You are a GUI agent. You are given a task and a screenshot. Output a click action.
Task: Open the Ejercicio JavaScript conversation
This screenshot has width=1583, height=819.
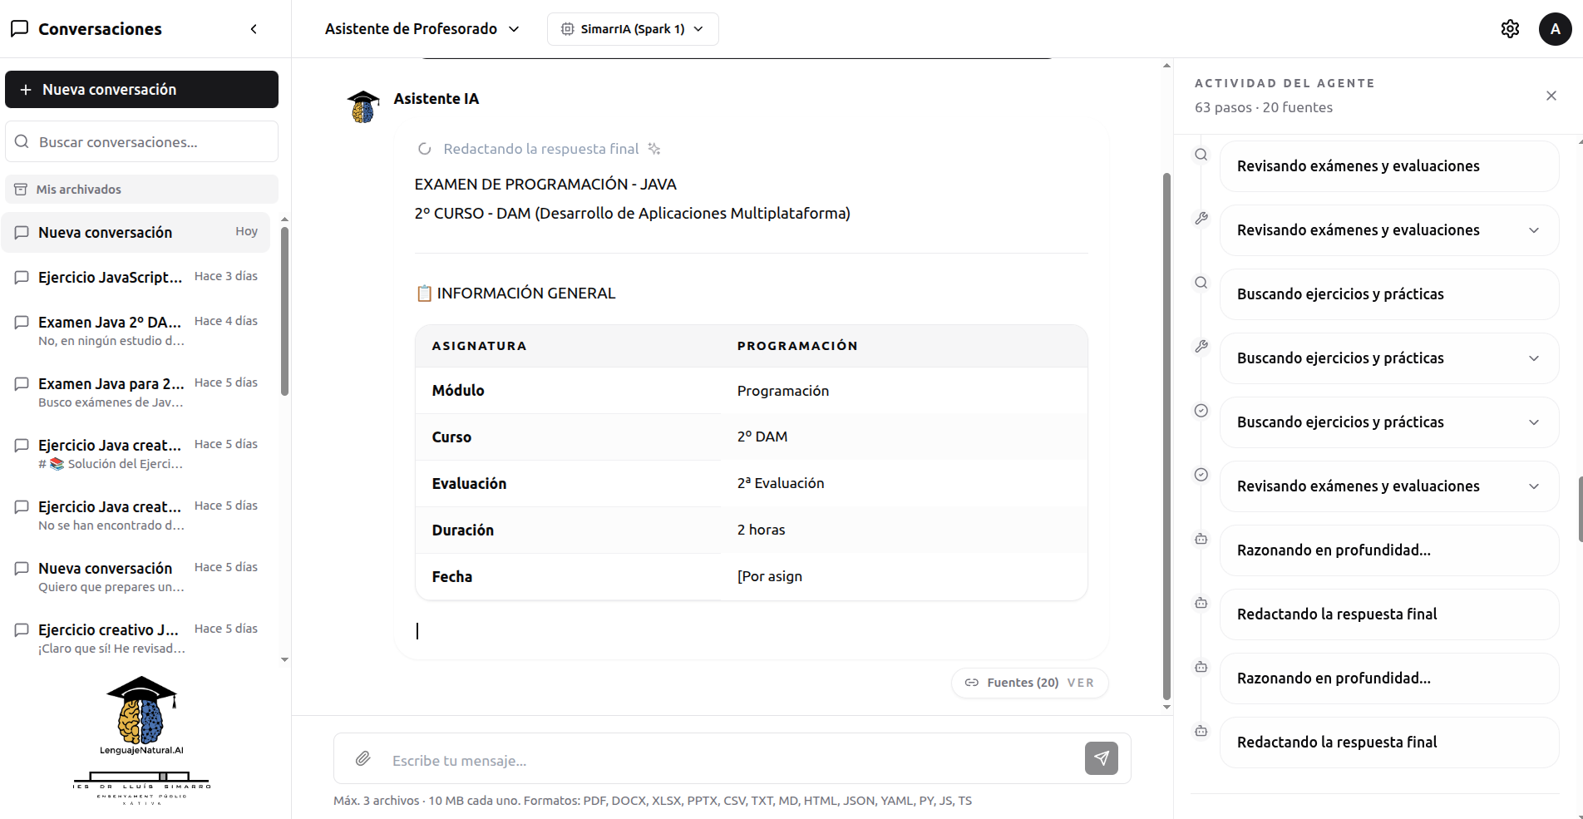pos(136,278)
